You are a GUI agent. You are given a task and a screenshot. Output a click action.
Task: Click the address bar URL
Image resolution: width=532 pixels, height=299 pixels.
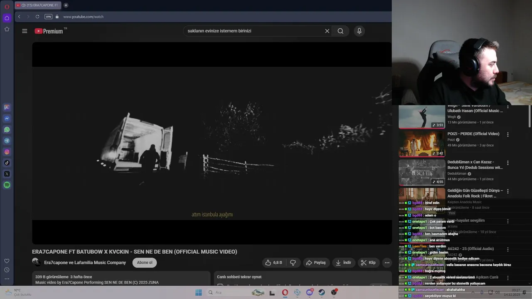tap(84, 17)
